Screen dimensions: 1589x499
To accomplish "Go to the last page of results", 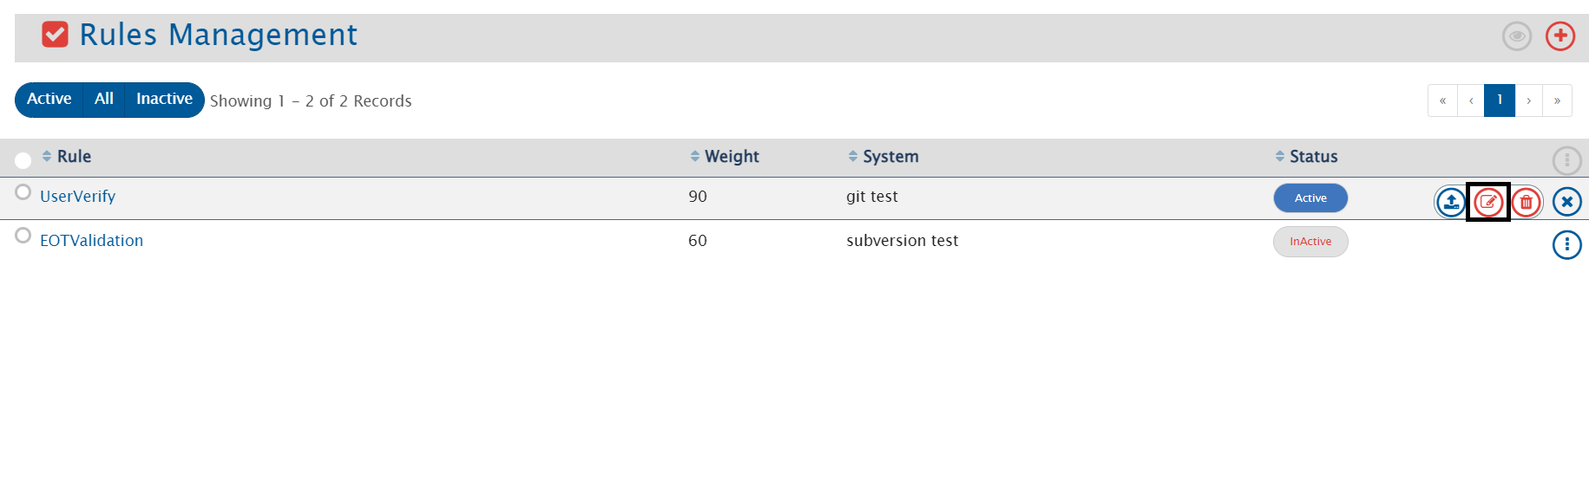I will click(x=1557, y=100).
